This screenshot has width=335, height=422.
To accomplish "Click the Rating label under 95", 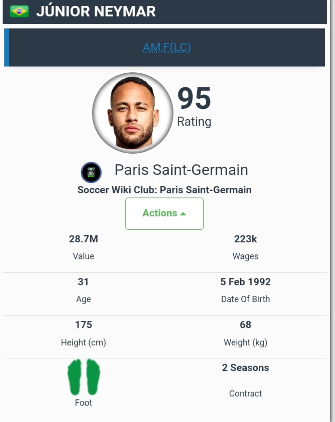I will point(194,122).
